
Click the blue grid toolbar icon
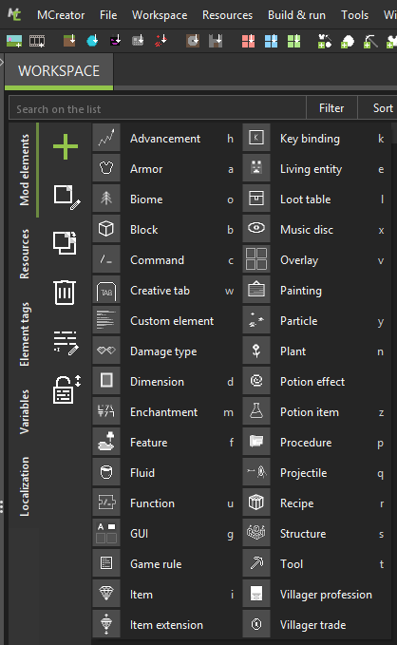pos(271,41)
